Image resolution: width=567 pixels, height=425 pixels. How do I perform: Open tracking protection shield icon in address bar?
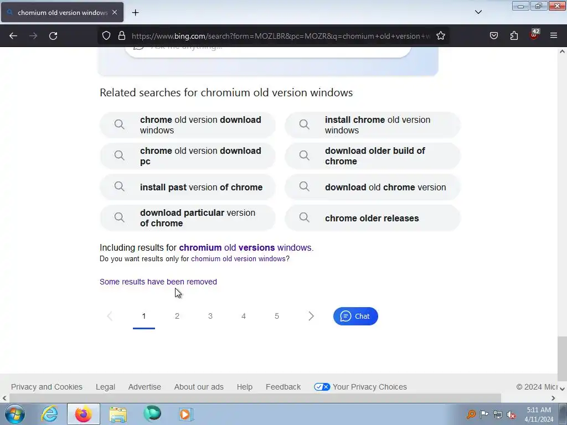(106, 36)
